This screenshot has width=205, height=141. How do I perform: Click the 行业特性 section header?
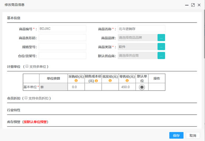click(x=14, y=110)
